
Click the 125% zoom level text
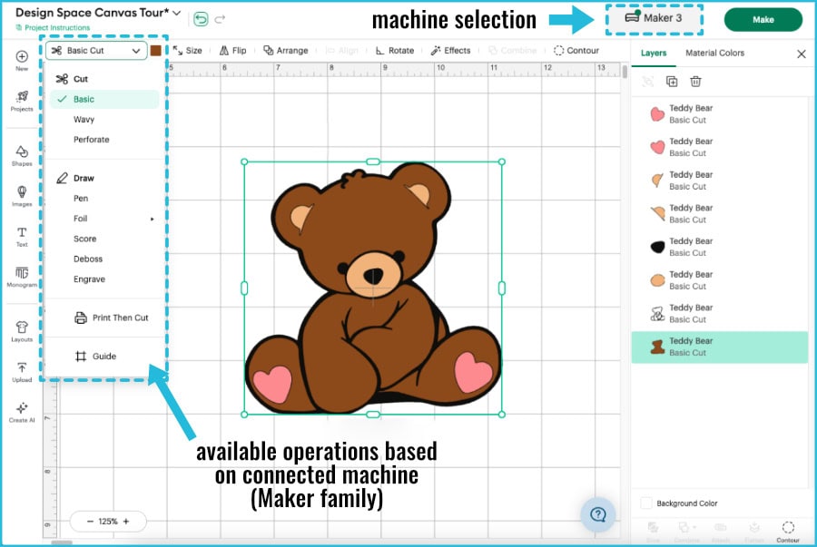point(108,521)
